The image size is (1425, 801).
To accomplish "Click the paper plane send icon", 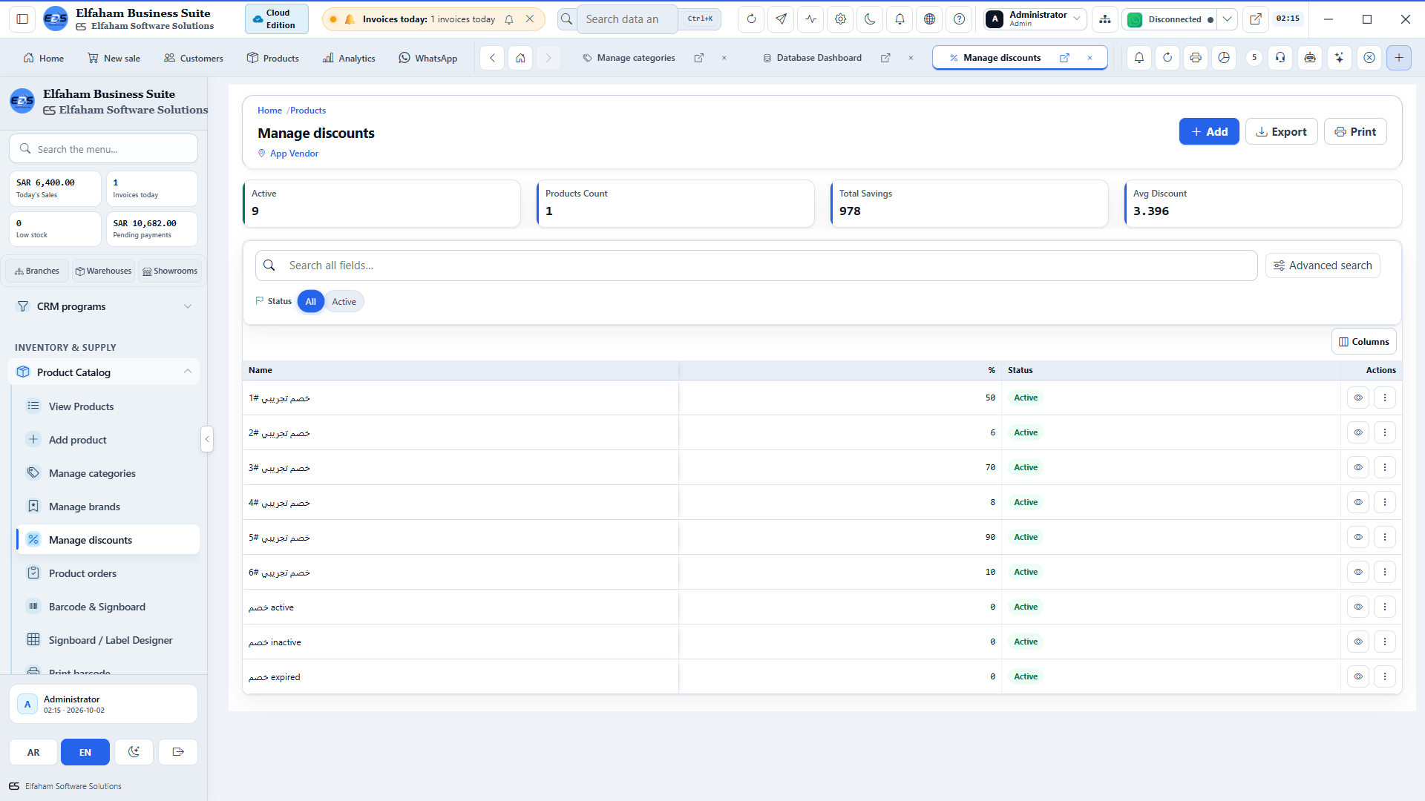I will point(781,19).
